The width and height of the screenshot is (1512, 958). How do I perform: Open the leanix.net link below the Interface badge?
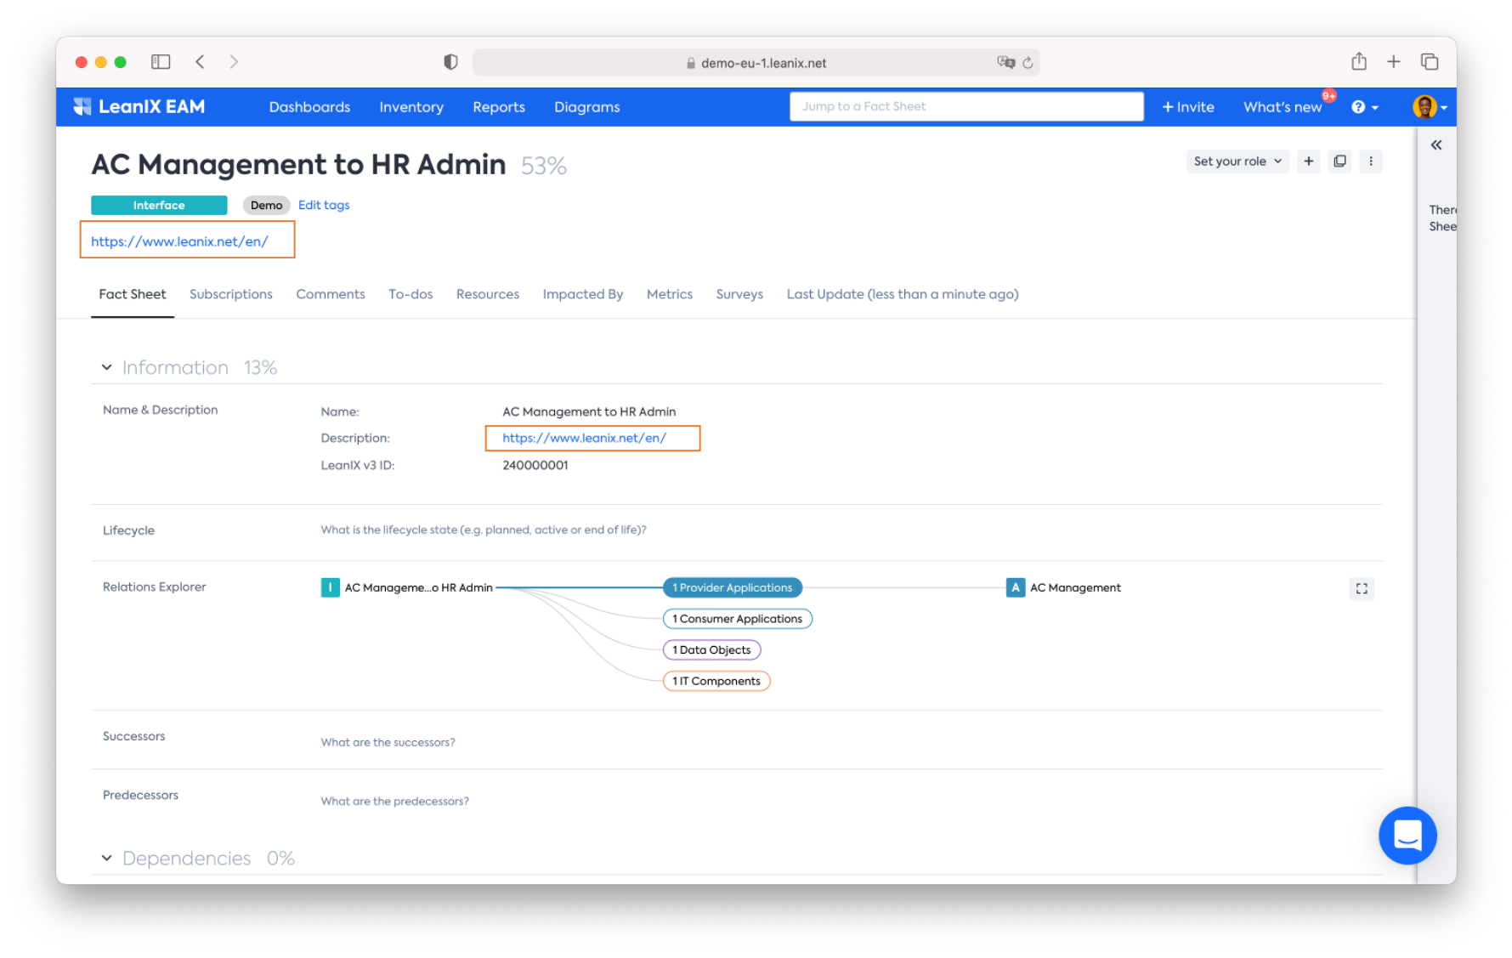[x=179, y=241]
